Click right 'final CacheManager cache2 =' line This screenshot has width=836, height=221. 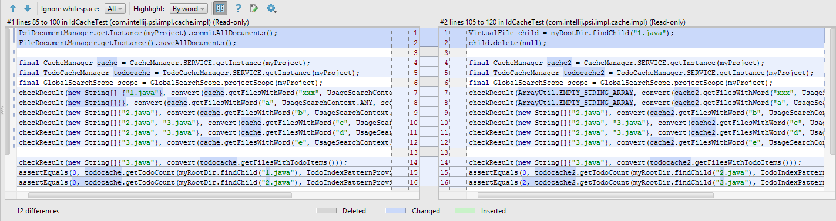[x=616, y=63]
